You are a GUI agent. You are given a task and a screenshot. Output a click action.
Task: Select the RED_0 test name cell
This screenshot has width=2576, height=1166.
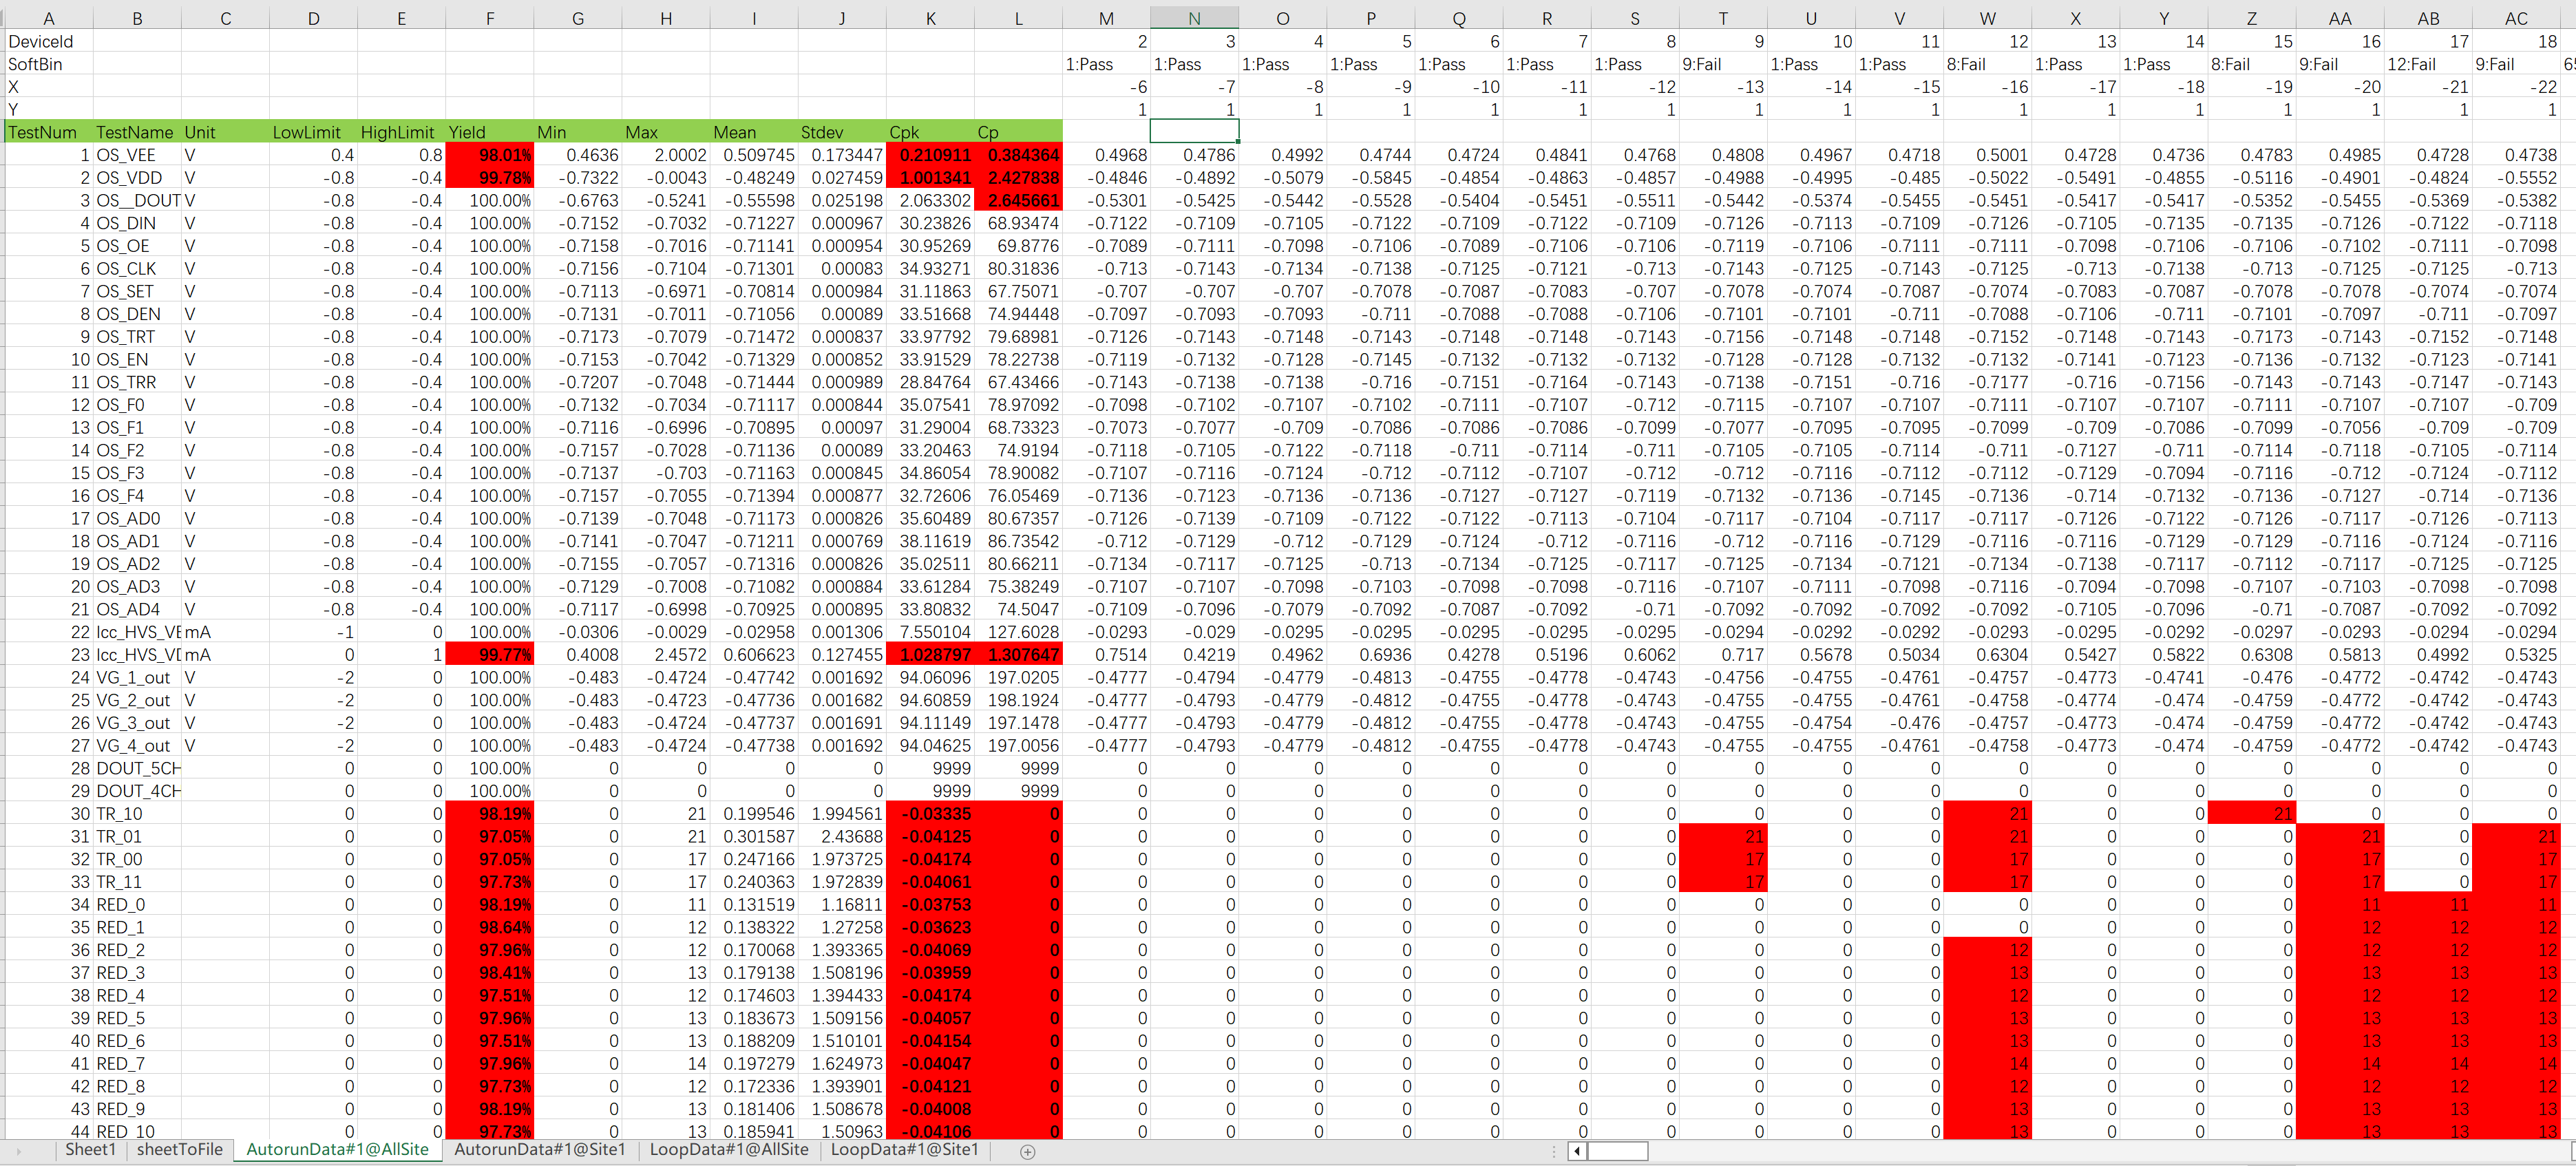click(137, 905)
